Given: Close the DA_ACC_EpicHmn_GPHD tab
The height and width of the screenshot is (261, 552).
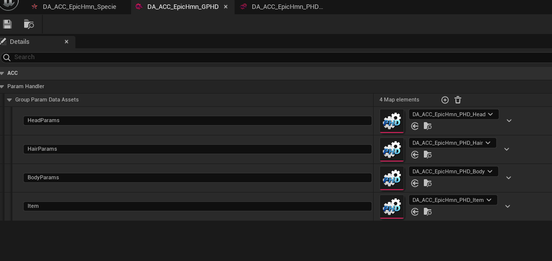Looking at the screenshot, I should tap(226, 7).
